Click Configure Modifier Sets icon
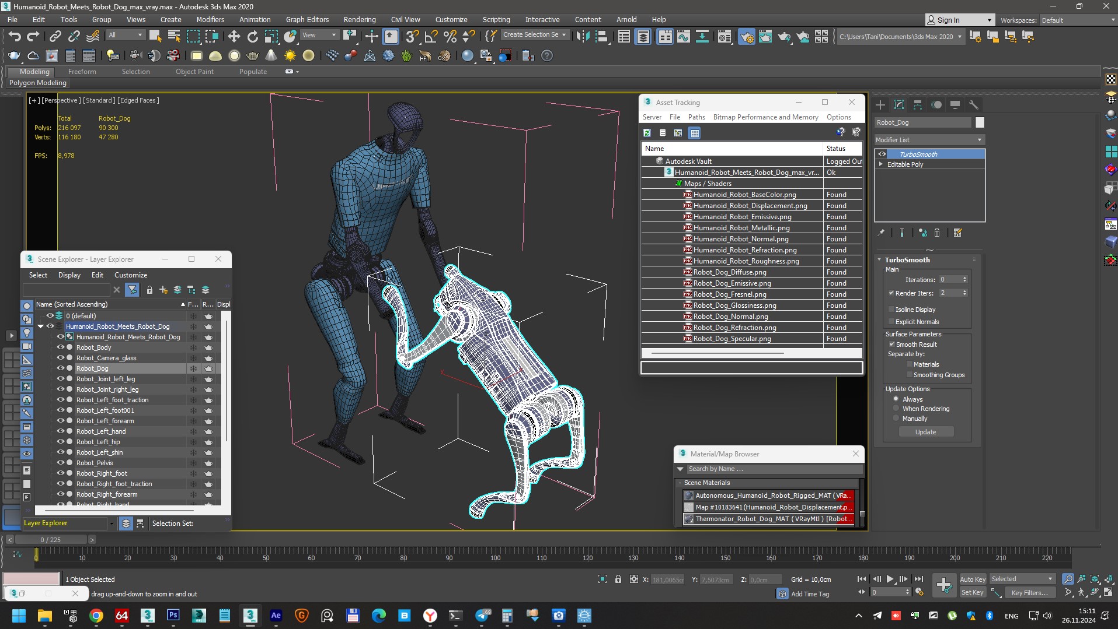The height and width of the screenshot is (629, 1118). click(957, 233)
